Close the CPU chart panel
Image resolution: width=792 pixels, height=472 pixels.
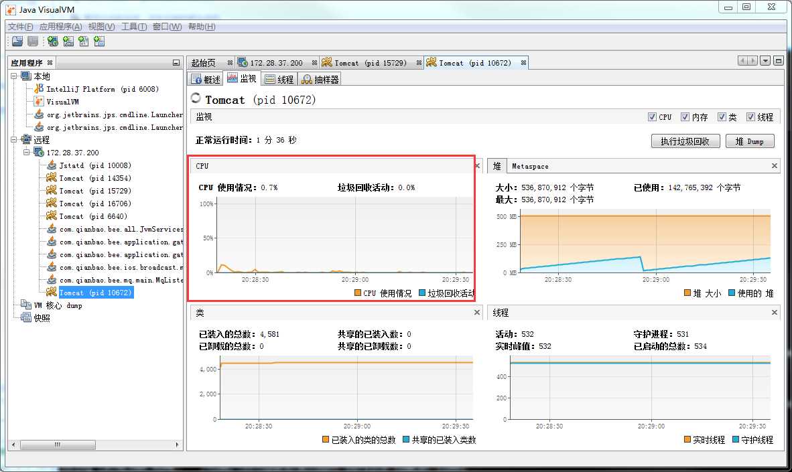coord(477,165)
